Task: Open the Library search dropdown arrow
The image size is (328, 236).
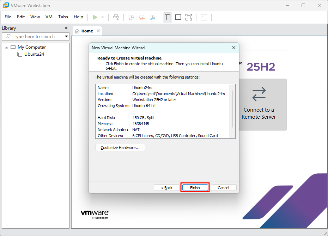Action: pyautogui.click(x=67, y=36)
